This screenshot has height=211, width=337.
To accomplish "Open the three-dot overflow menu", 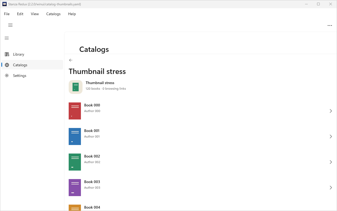I will (x=330, y=26).
